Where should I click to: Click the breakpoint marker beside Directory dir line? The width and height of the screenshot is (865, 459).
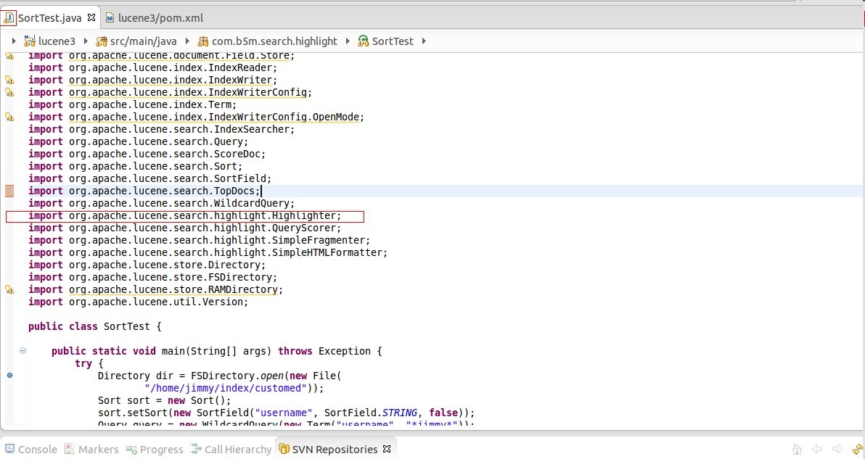(x=9, y=375)
